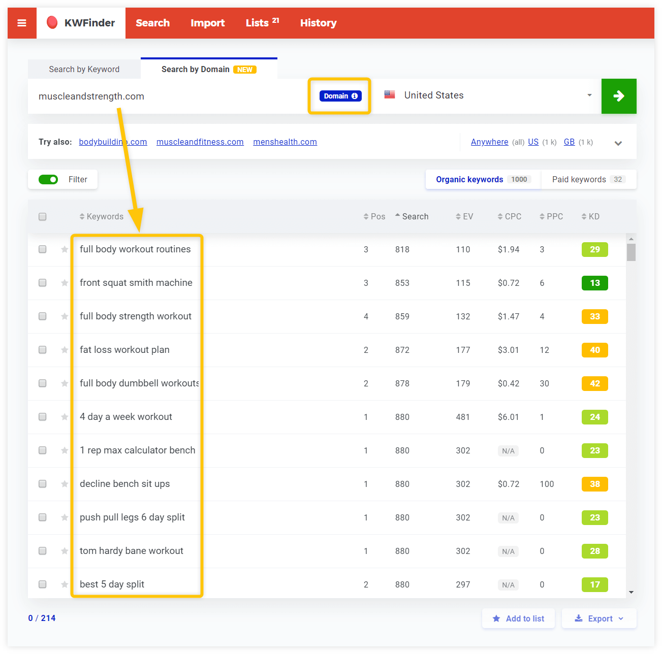Click the United States flag icon
Image resolution: width=662 pixels, height=654 pixels.
pyautogui.click(x=390, y=95)
